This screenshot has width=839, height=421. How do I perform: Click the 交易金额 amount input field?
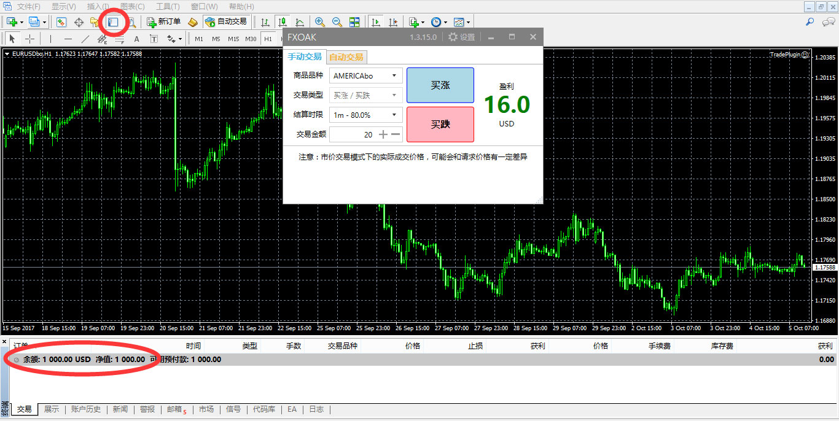(x=353, y=134)
